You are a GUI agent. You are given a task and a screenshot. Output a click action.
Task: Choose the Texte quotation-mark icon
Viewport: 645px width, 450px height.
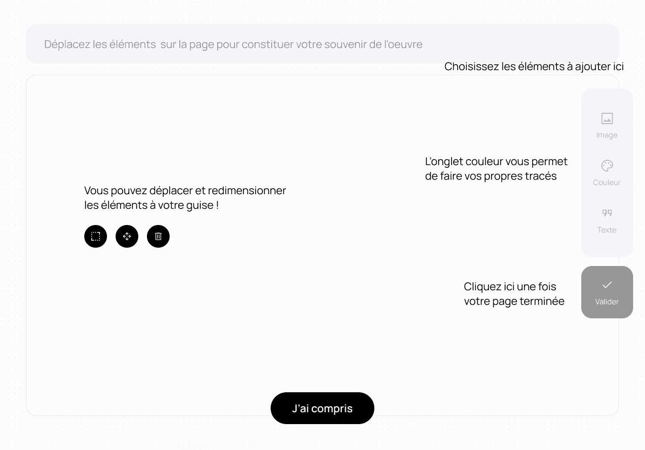(x=607, y=213)
